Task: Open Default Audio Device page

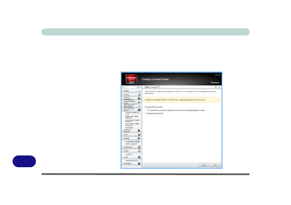Action: [x=131, y=160]
